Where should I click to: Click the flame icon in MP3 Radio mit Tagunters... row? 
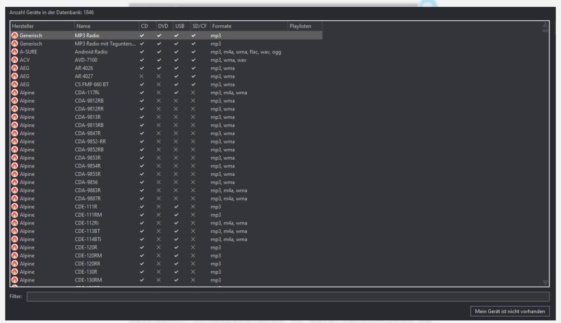point(15,44)
